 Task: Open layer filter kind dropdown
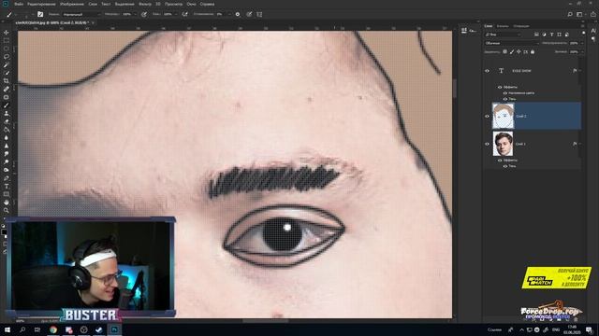tap(504, 35)
